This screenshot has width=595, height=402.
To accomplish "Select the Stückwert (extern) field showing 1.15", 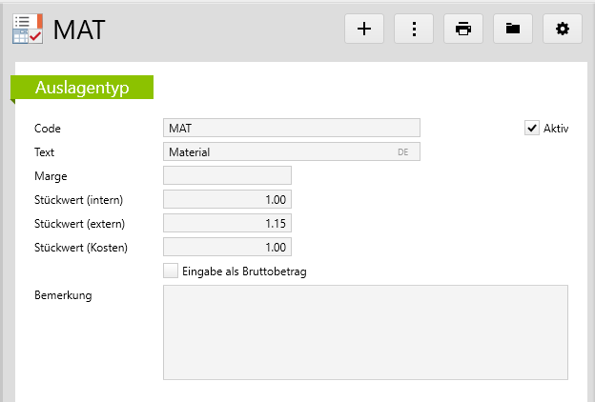I will click(x=227, y=223).
